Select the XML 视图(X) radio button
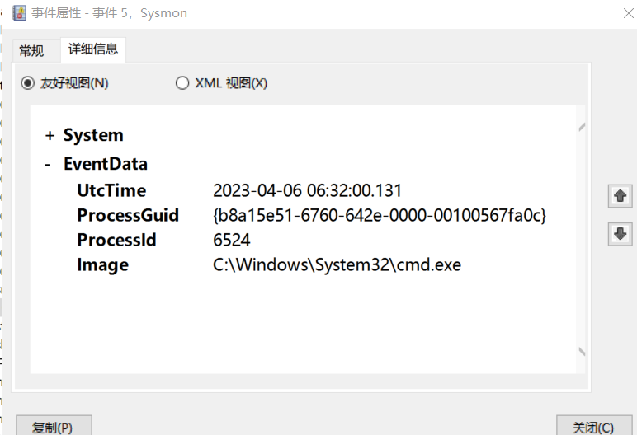637x435 pixels. coord(182,82)
